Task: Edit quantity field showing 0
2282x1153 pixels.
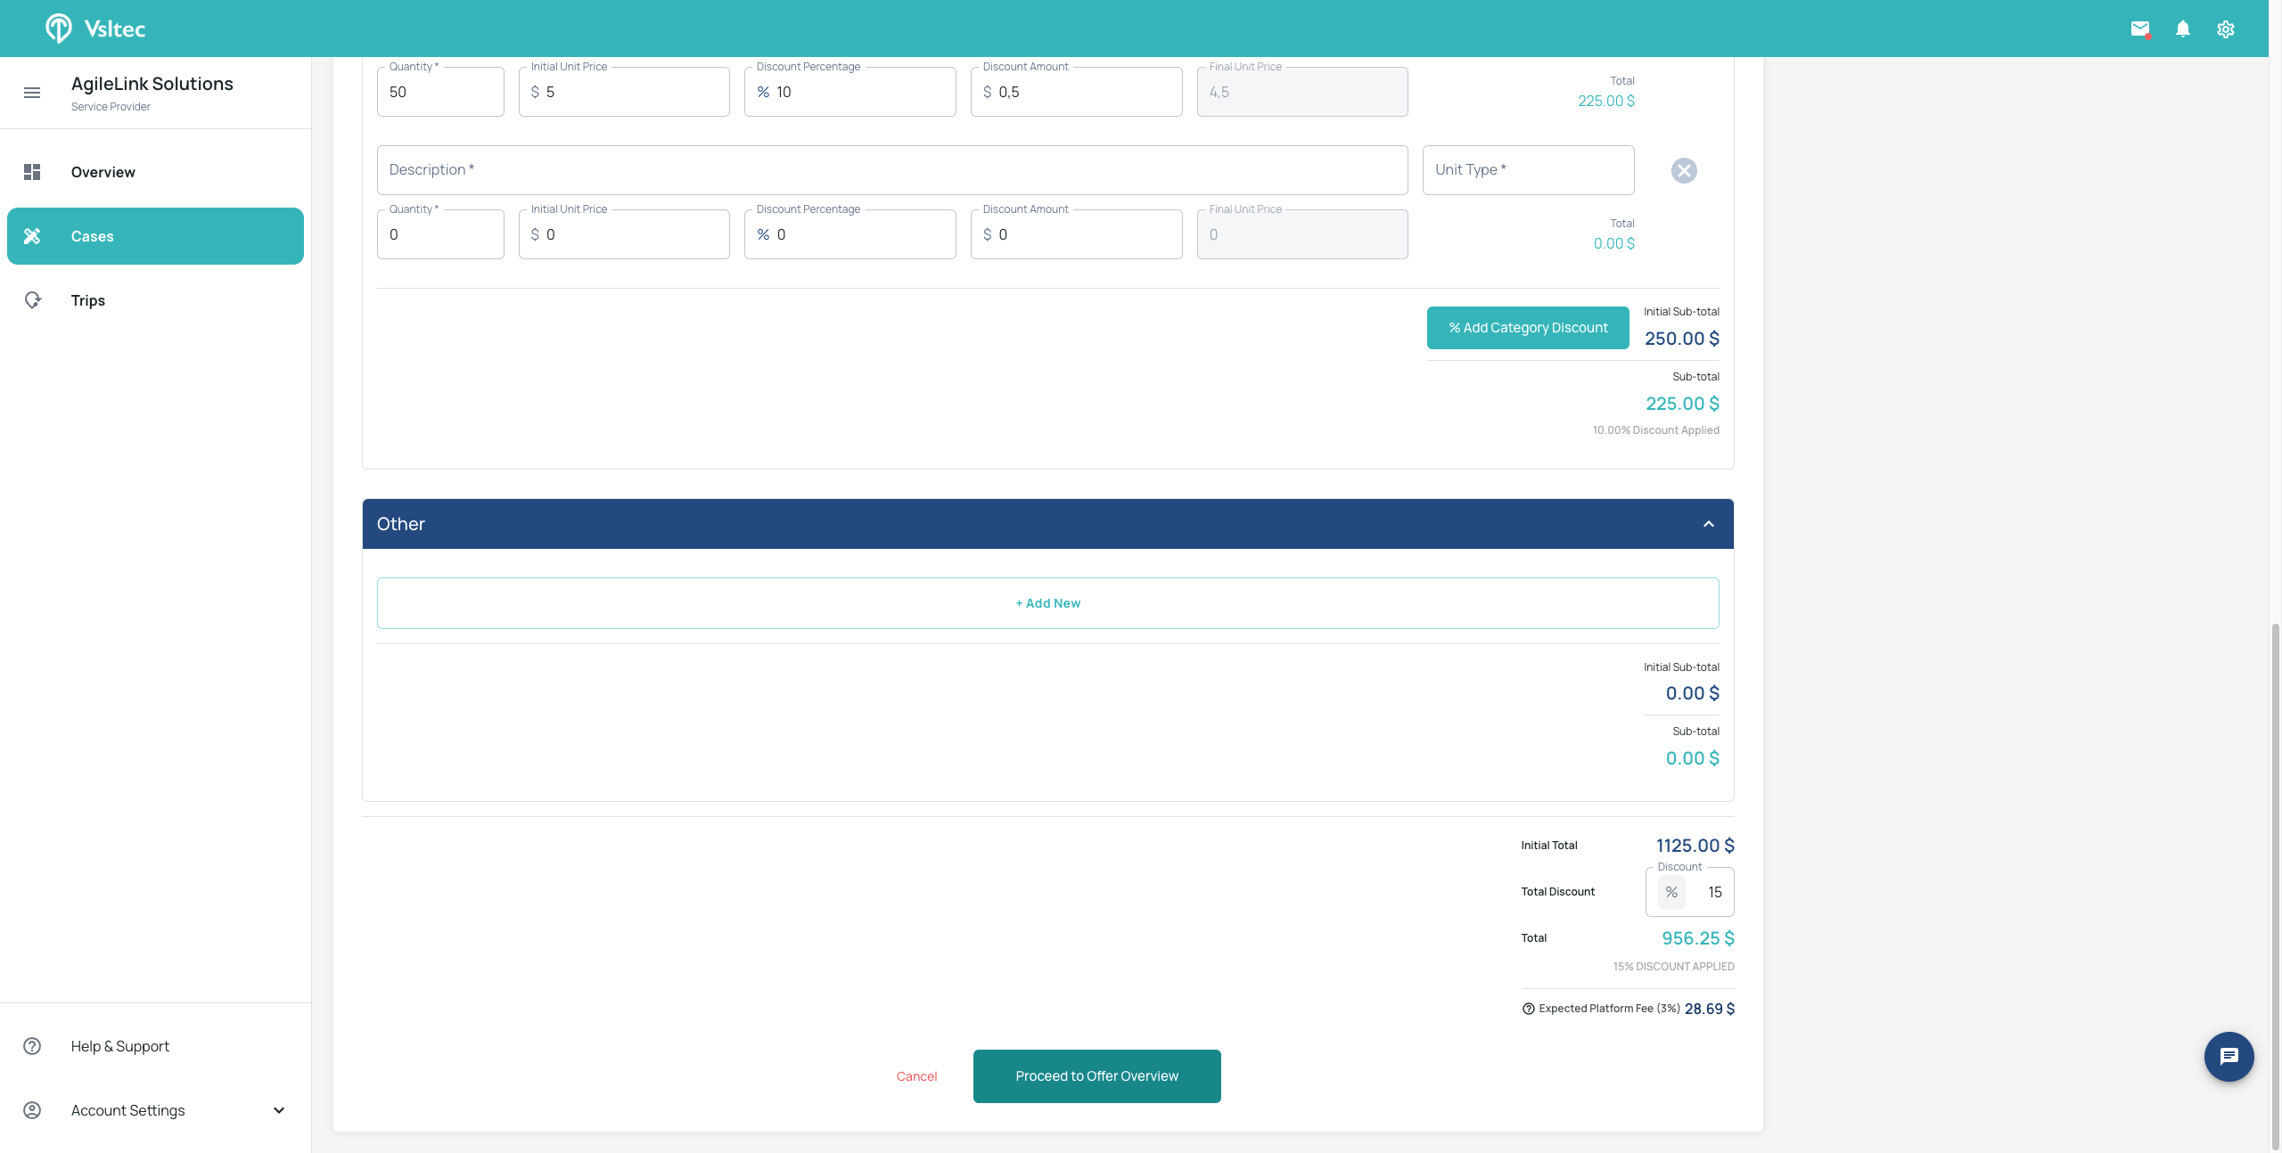Action: [440, 234]
